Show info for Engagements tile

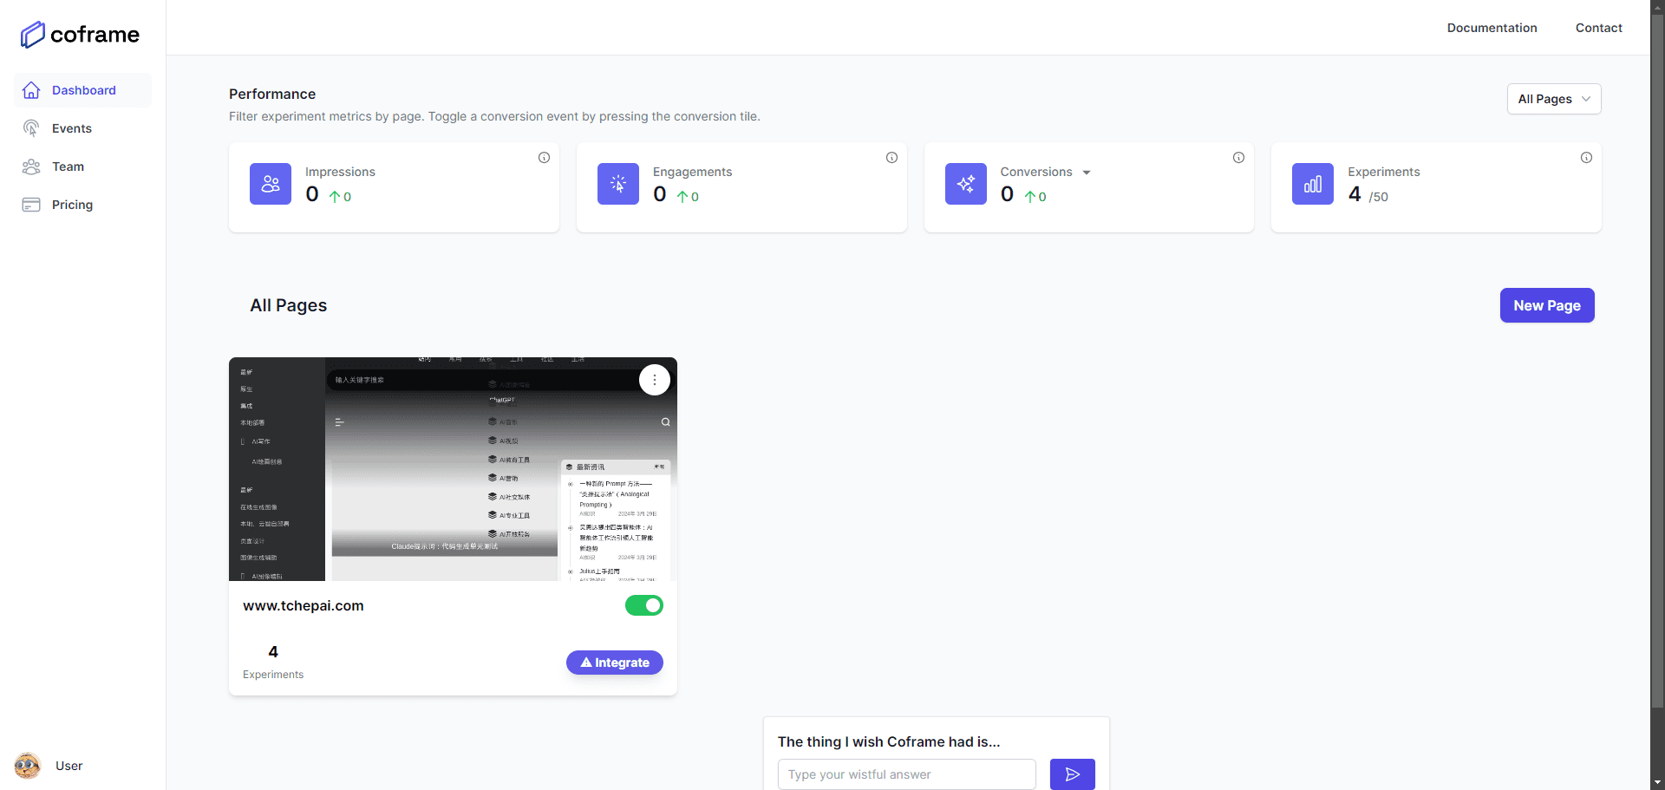[891, 158]
